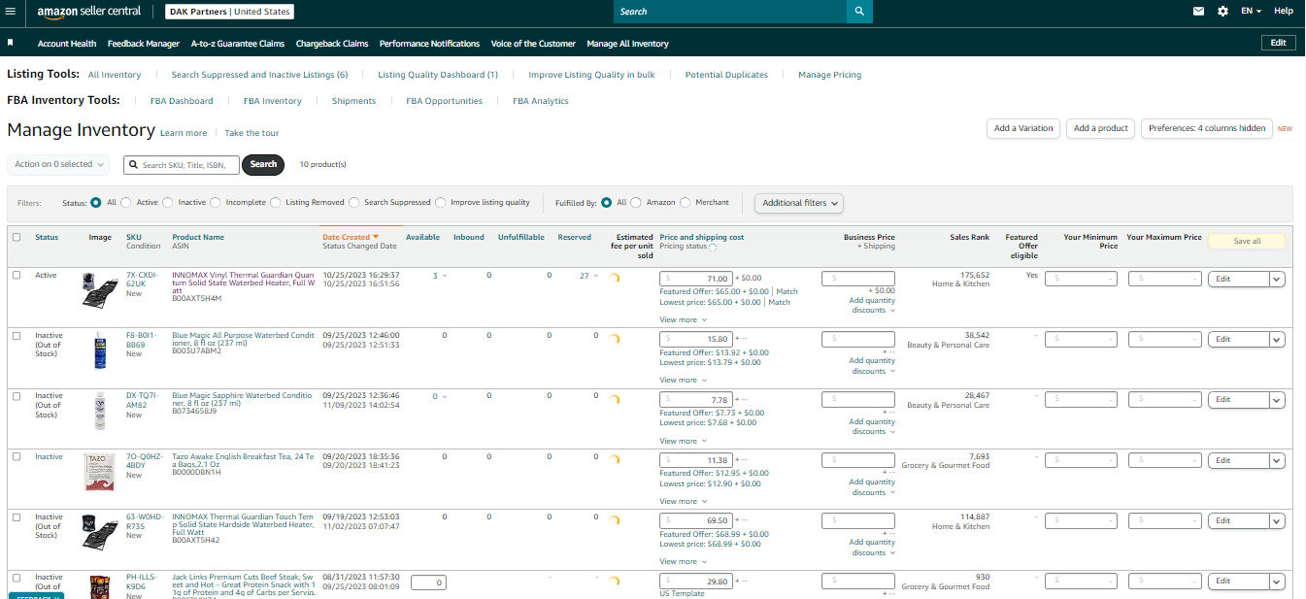
Task: Click the top Search bar input
Action: [x=729, y=12]
